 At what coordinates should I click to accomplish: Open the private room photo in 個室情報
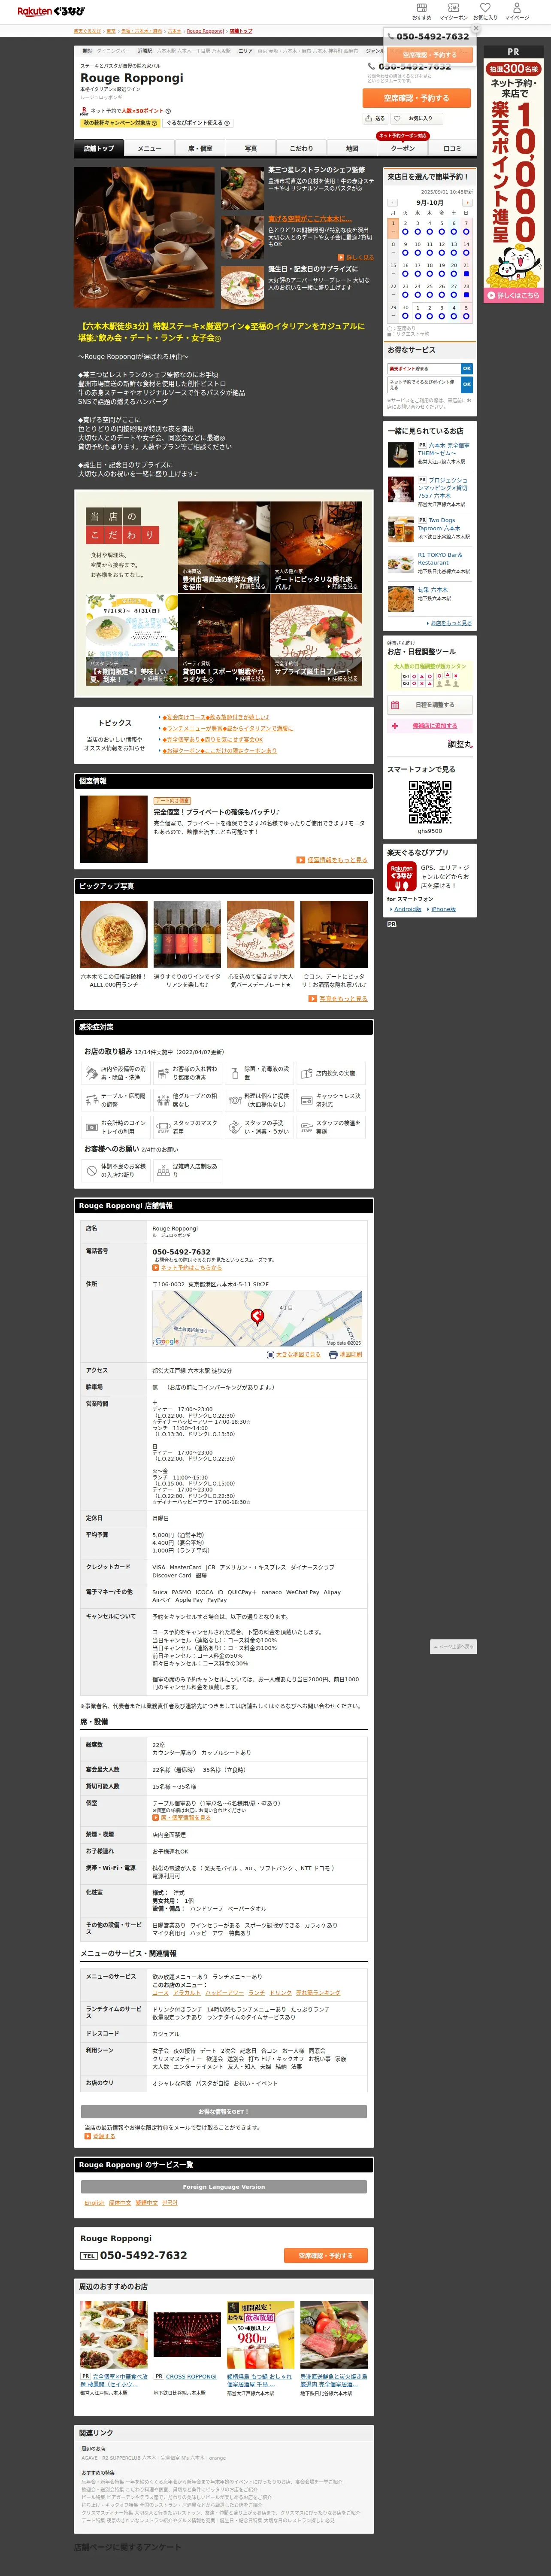coord(114,828)
